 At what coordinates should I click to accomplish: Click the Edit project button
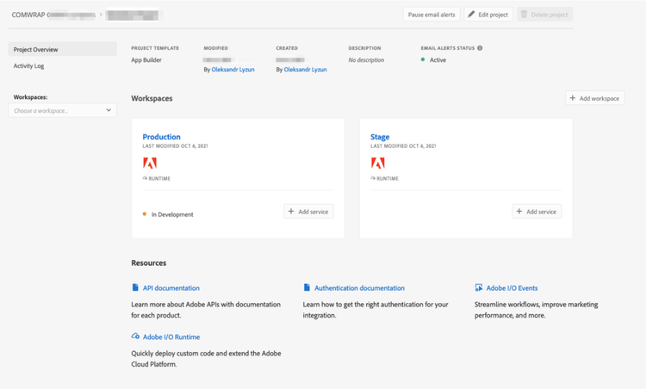click(488, 15)
